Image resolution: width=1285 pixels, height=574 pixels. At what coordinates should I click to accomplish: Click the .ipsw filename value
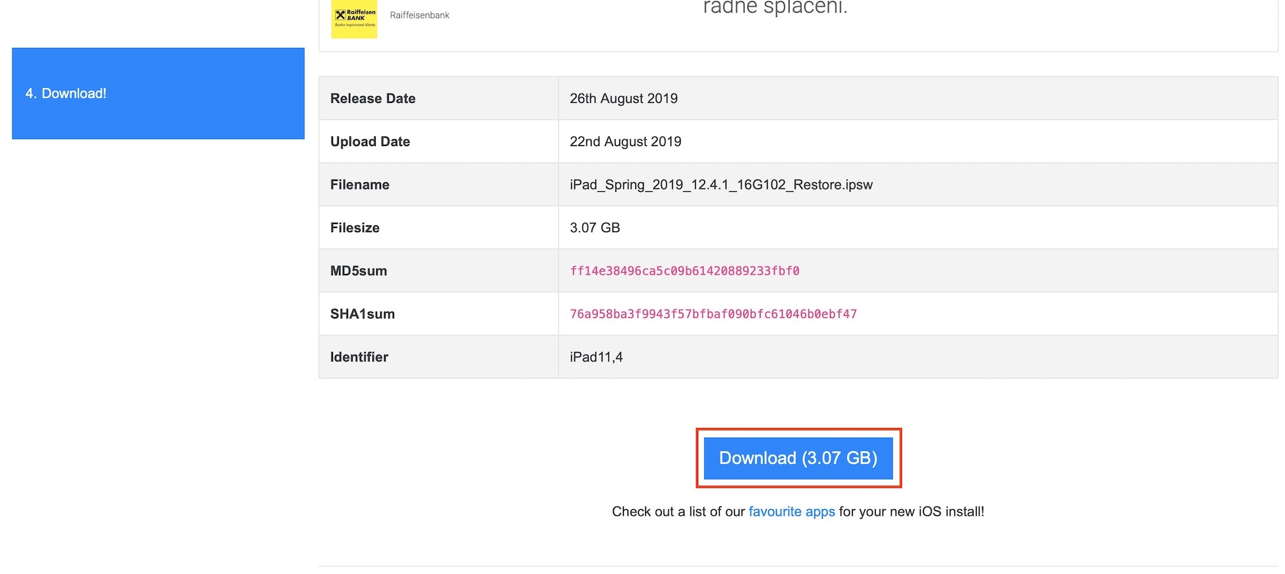[721, 185]
